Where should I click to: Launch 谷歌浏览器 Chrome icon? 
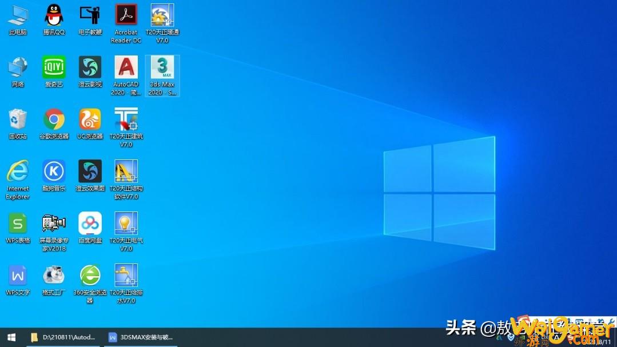(54, 124)
